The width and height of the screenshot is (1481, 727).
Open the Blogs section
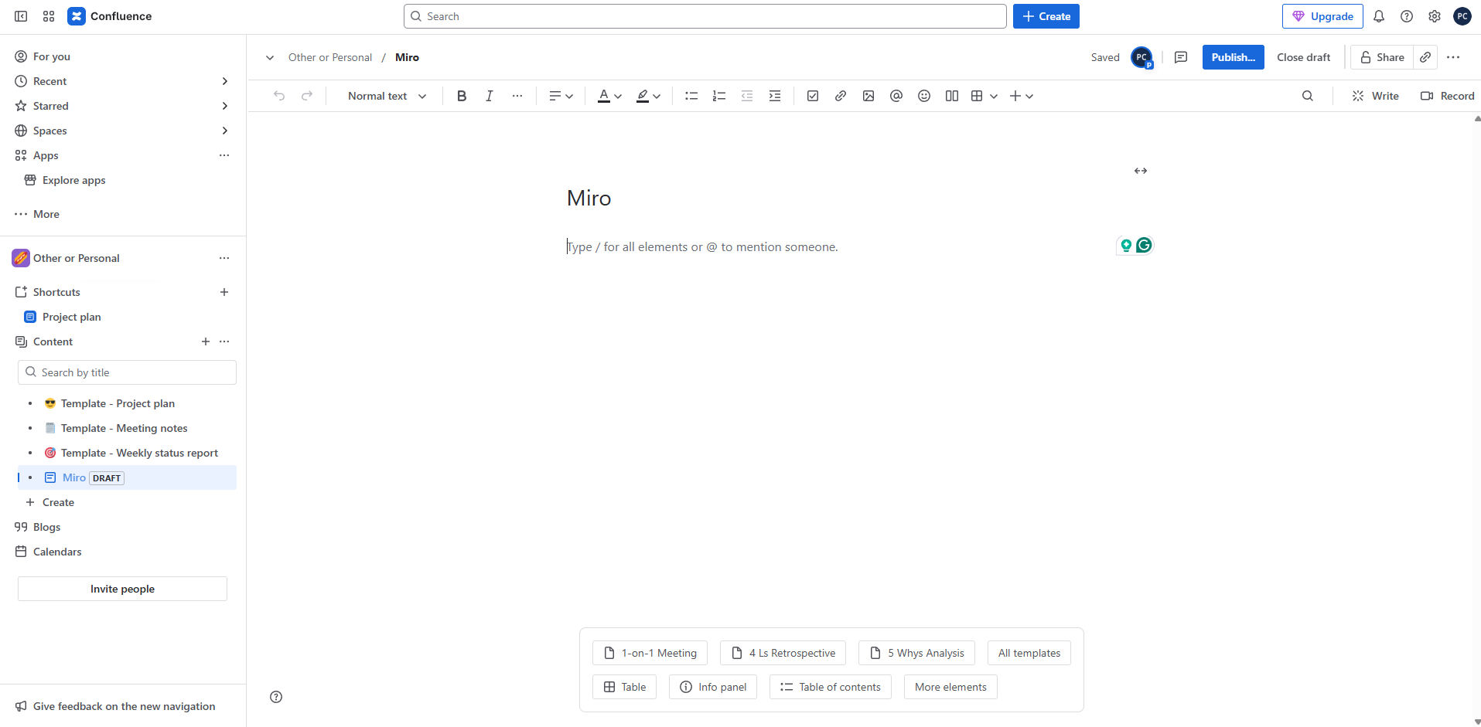pos(46,527)
